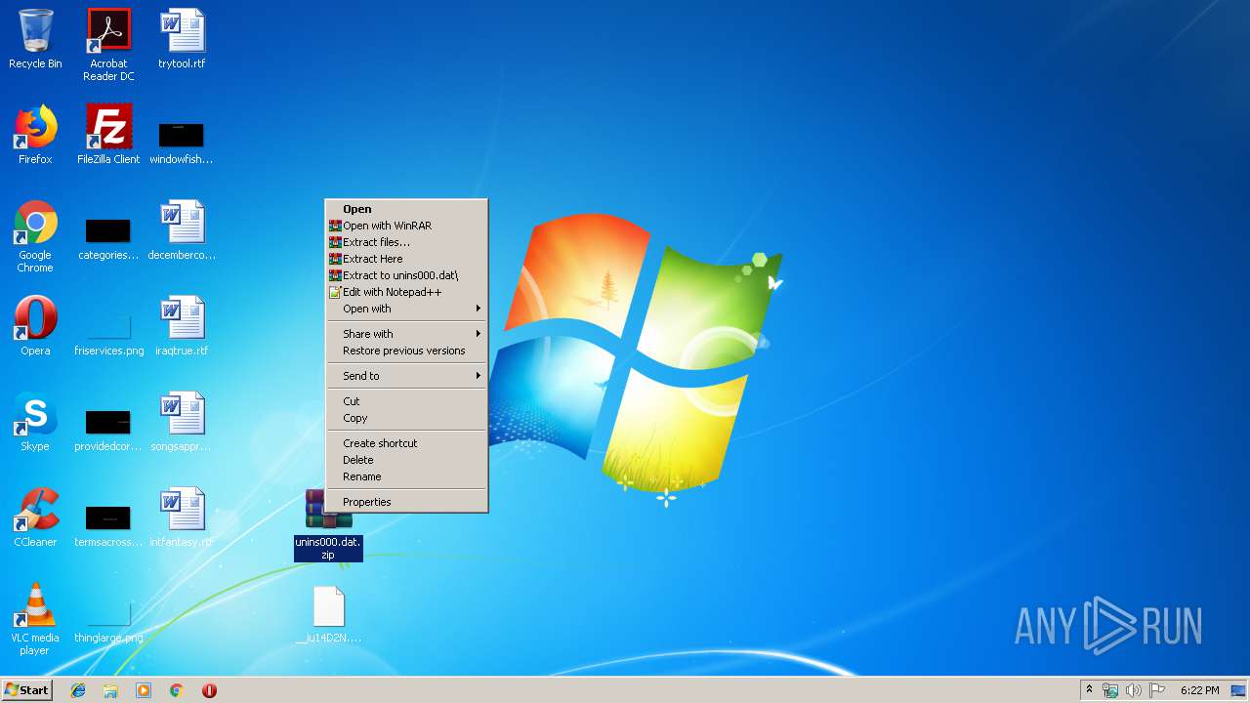Screen dimensions: 1250x703
Task: Expand the Send to submenu
Action: (x=406, y=376)
